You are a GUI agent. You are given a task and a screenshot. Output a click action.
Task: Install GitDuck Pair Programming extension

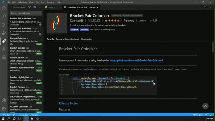coord(39,103)
